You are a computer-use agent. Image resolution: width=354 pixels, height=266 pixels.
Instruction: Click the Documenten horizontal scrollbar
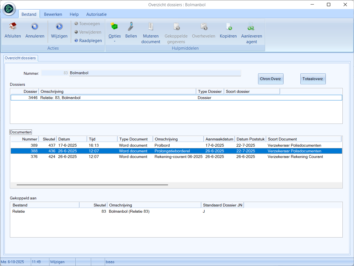92,185
